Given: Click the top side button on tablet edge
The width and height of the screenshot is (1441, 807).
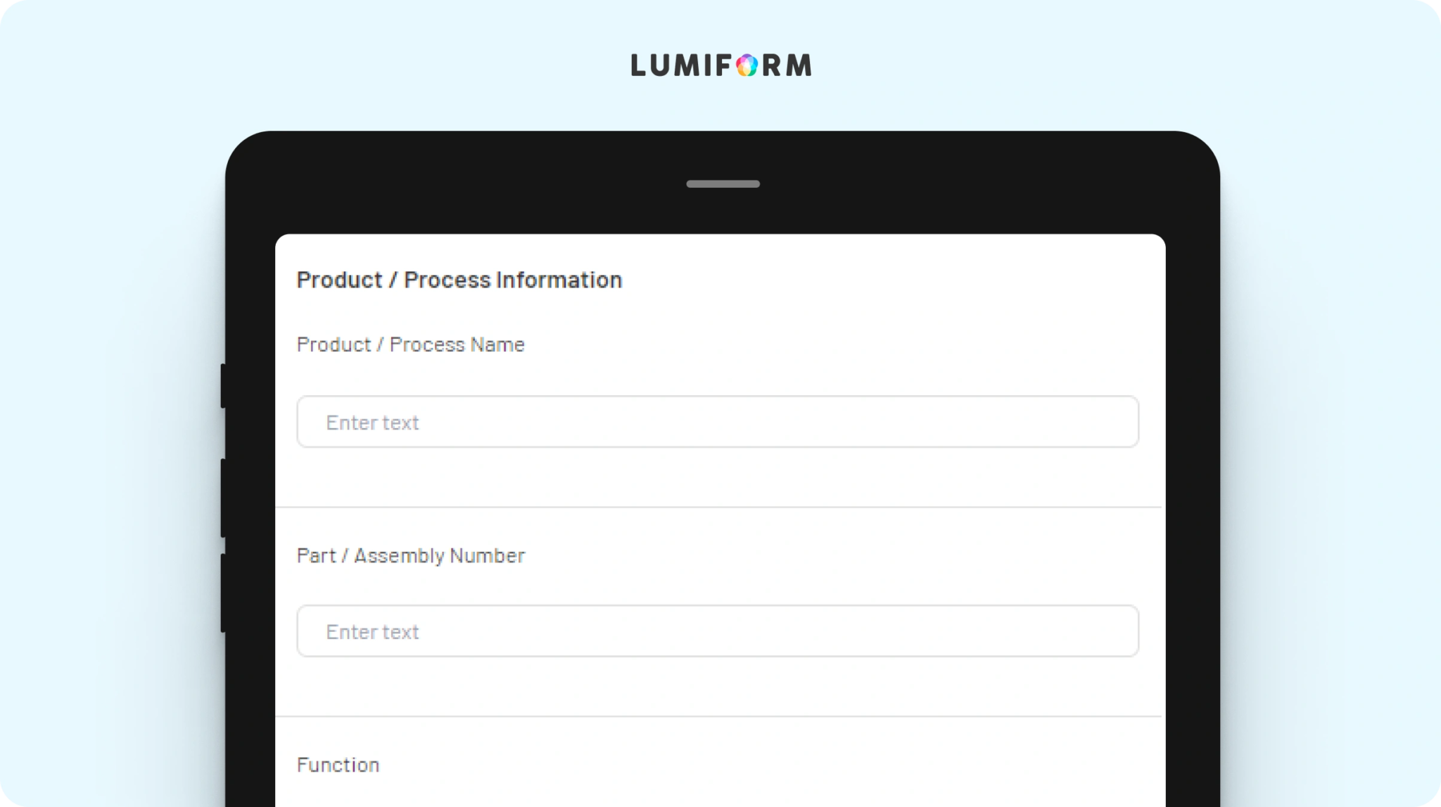Looking at the screenshot, I should [223, 386].
